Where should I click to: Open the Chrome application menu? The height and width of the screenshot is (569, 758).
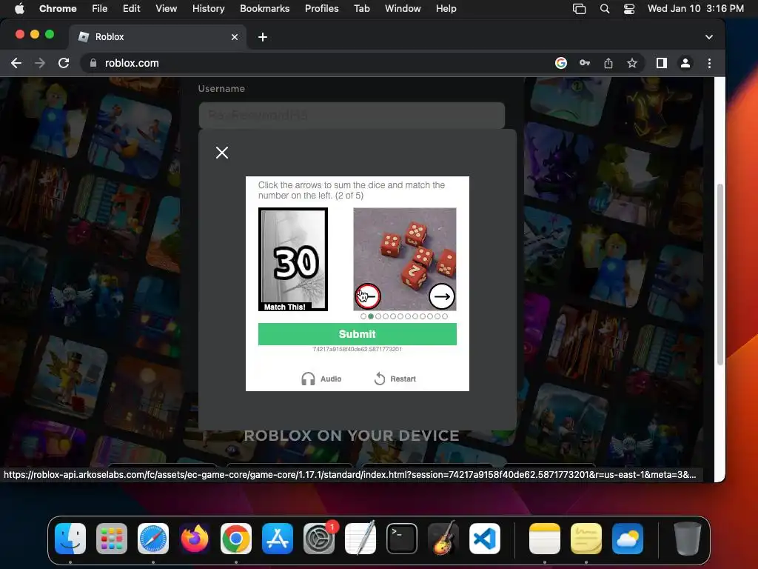(58, 8)
